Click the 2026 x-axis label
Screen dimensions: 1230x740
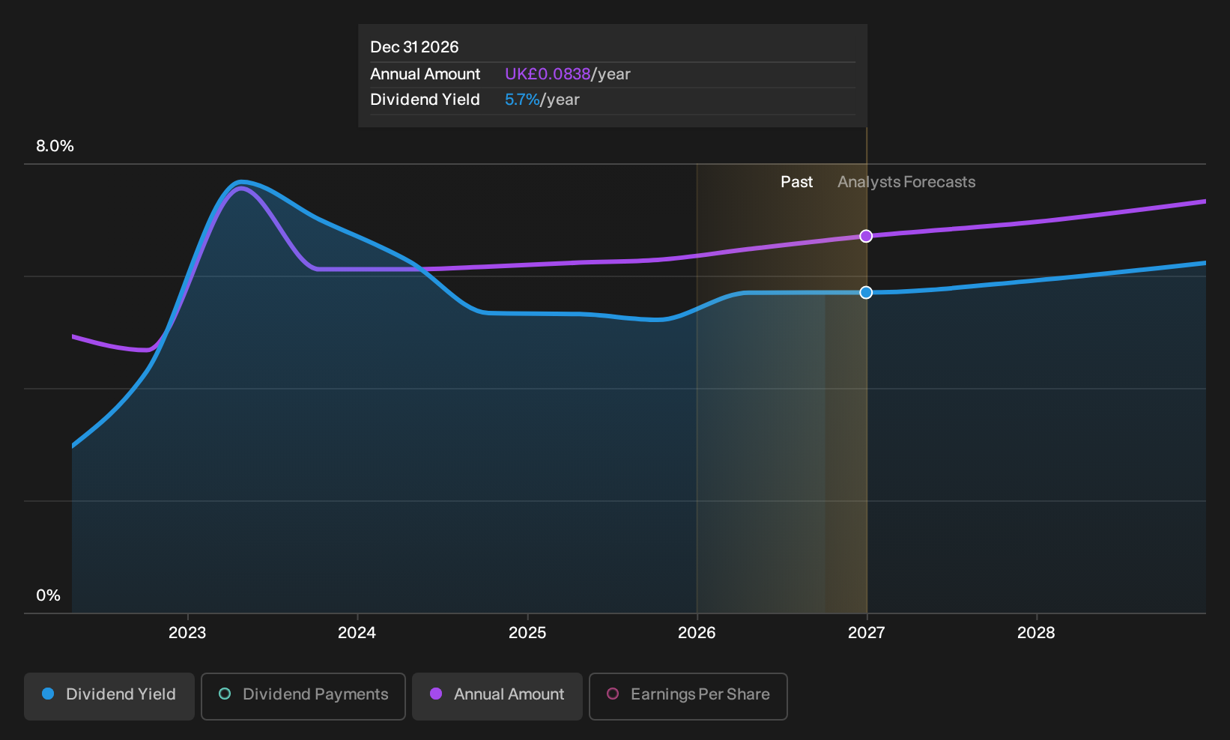[x=697, y=633]
